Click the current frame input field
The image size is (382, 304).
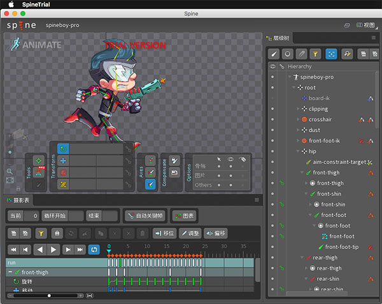click(31, 216)
